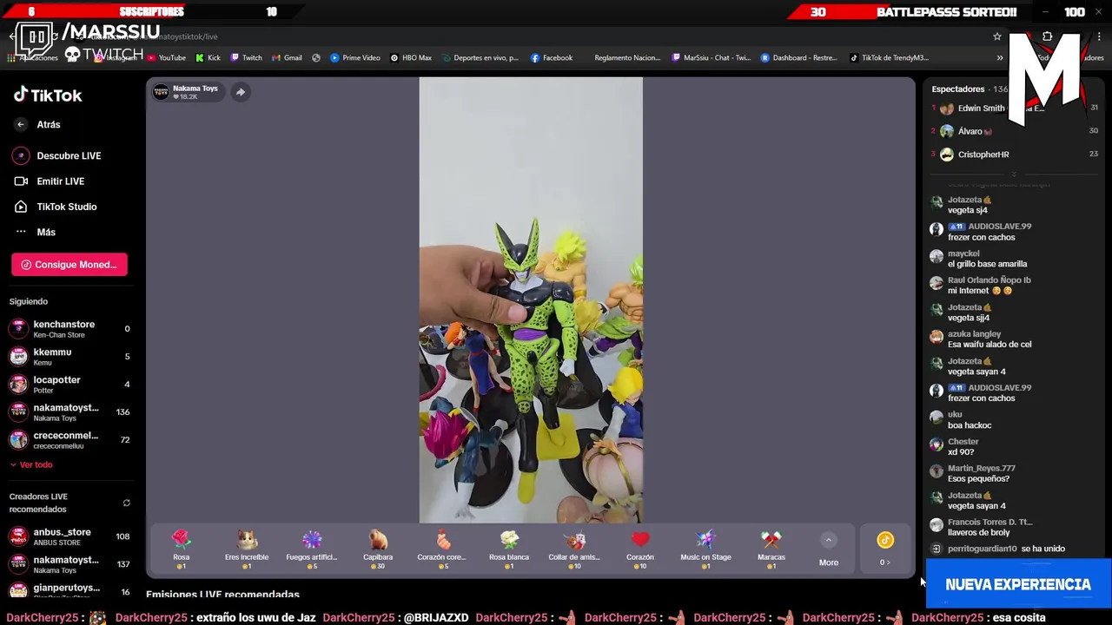Open the HBO Max bookmark
1112x625 pixels.
point(411,58)
